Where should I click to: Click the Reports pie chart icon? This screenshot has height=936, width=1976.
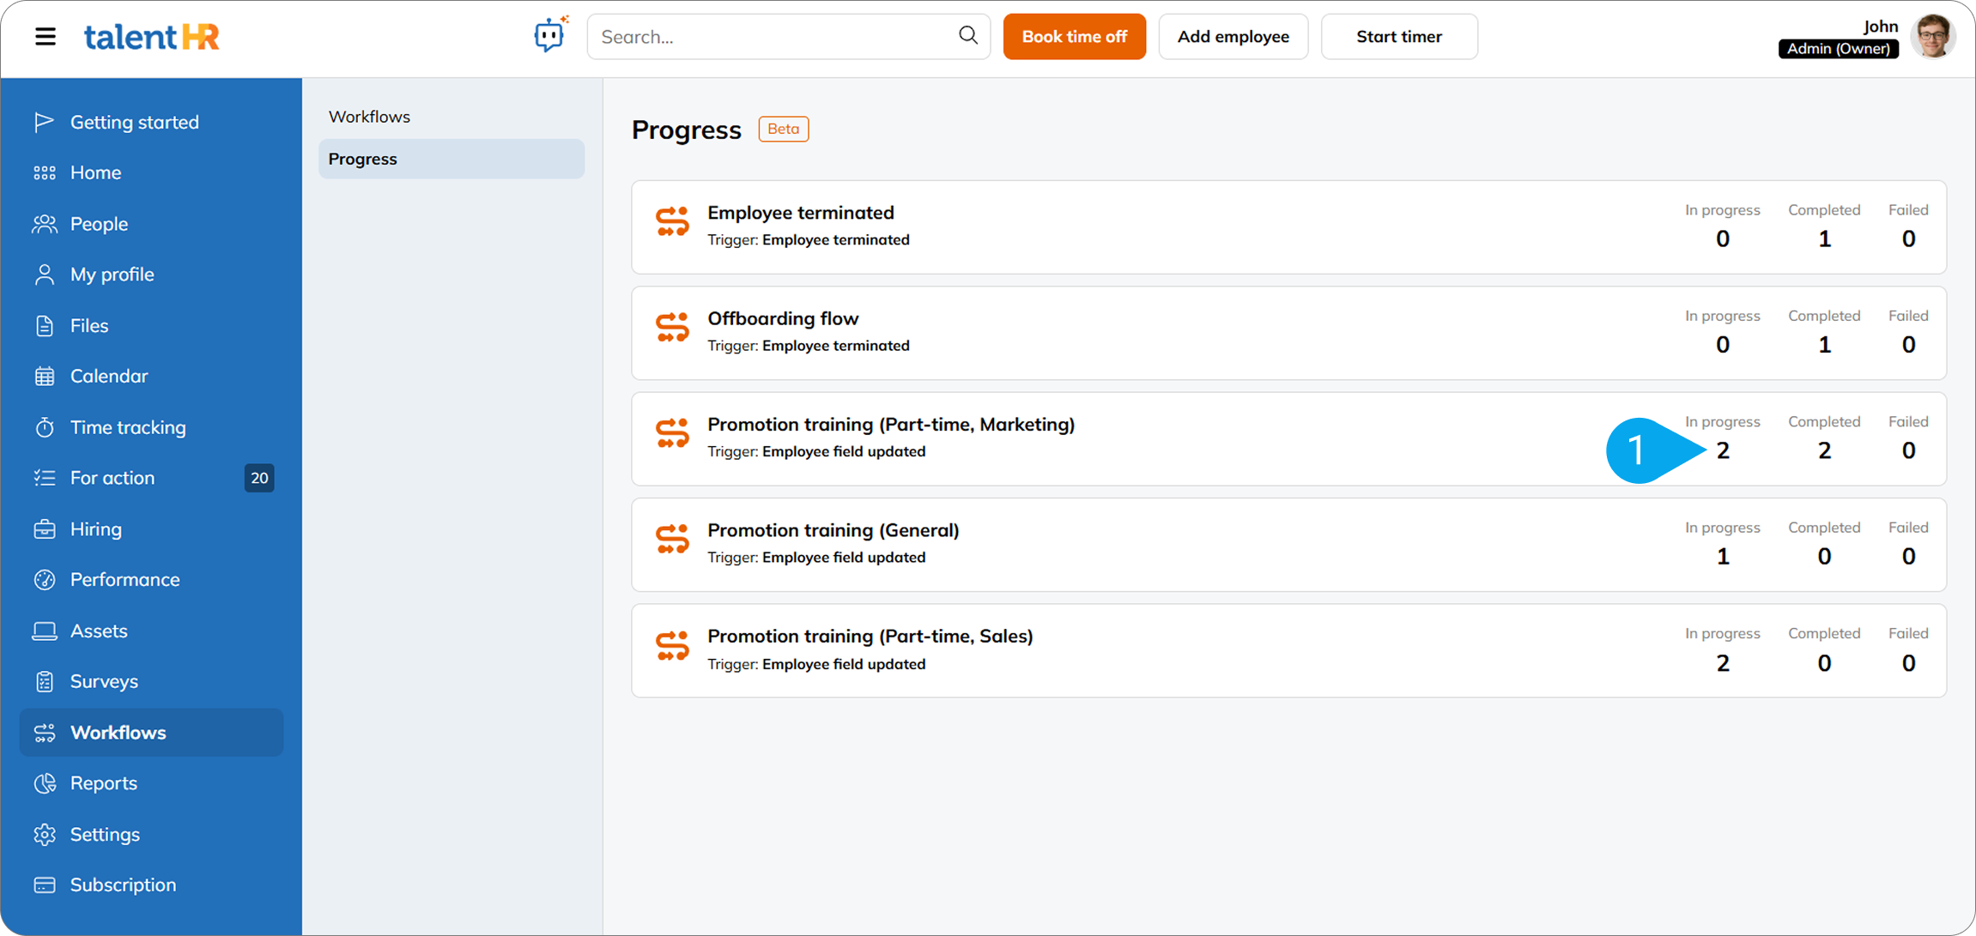click(x=44, y=783)
